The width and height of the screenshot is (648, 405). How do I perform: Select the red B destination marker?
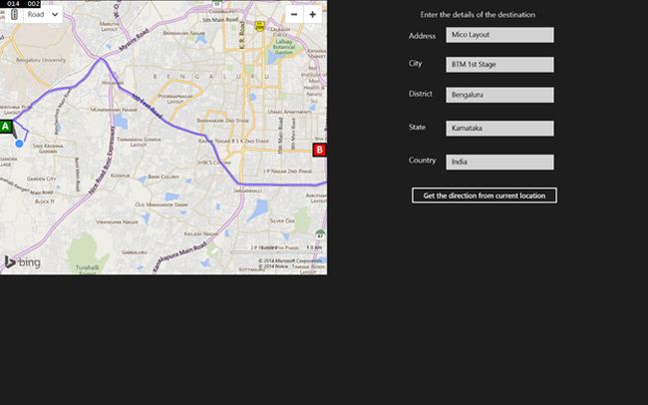pyautogui.click(x=319, y=150)
